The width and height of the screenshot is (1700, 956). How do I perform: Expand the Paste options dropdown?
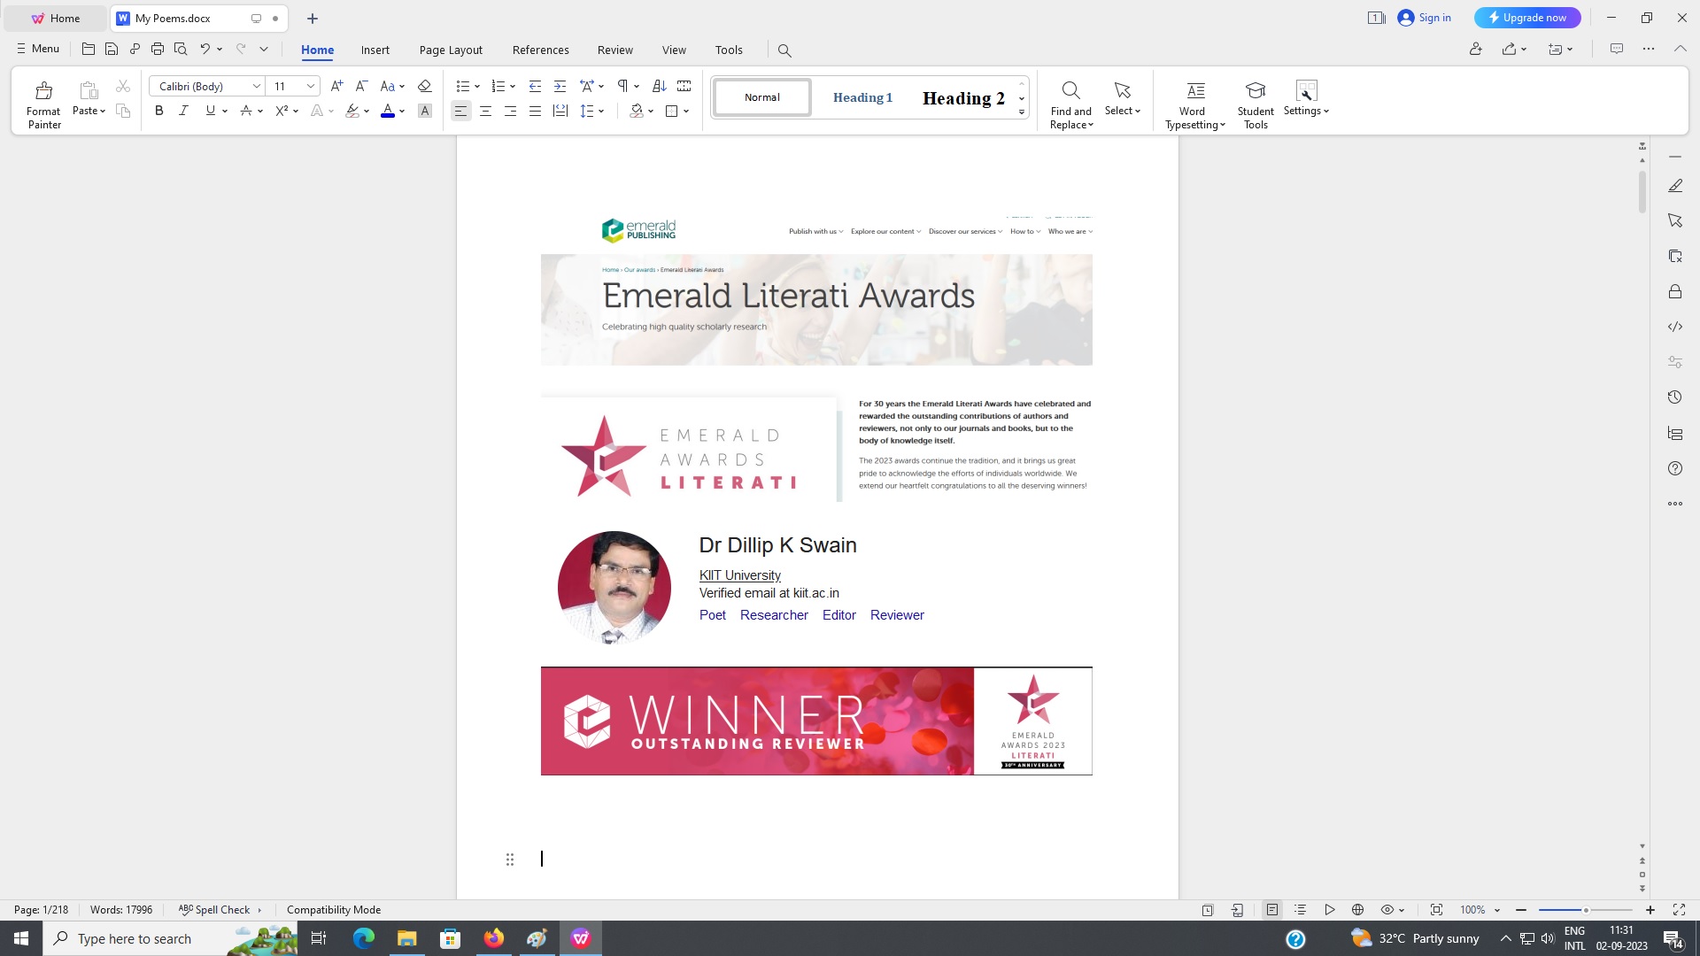(89, 111)
